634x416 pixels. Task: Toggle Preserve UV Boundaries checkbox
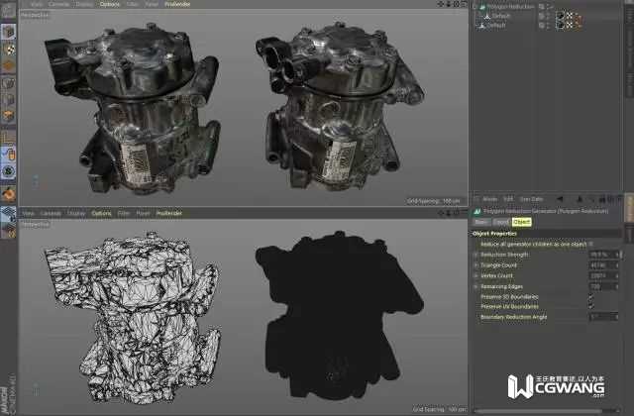(590, 306)
